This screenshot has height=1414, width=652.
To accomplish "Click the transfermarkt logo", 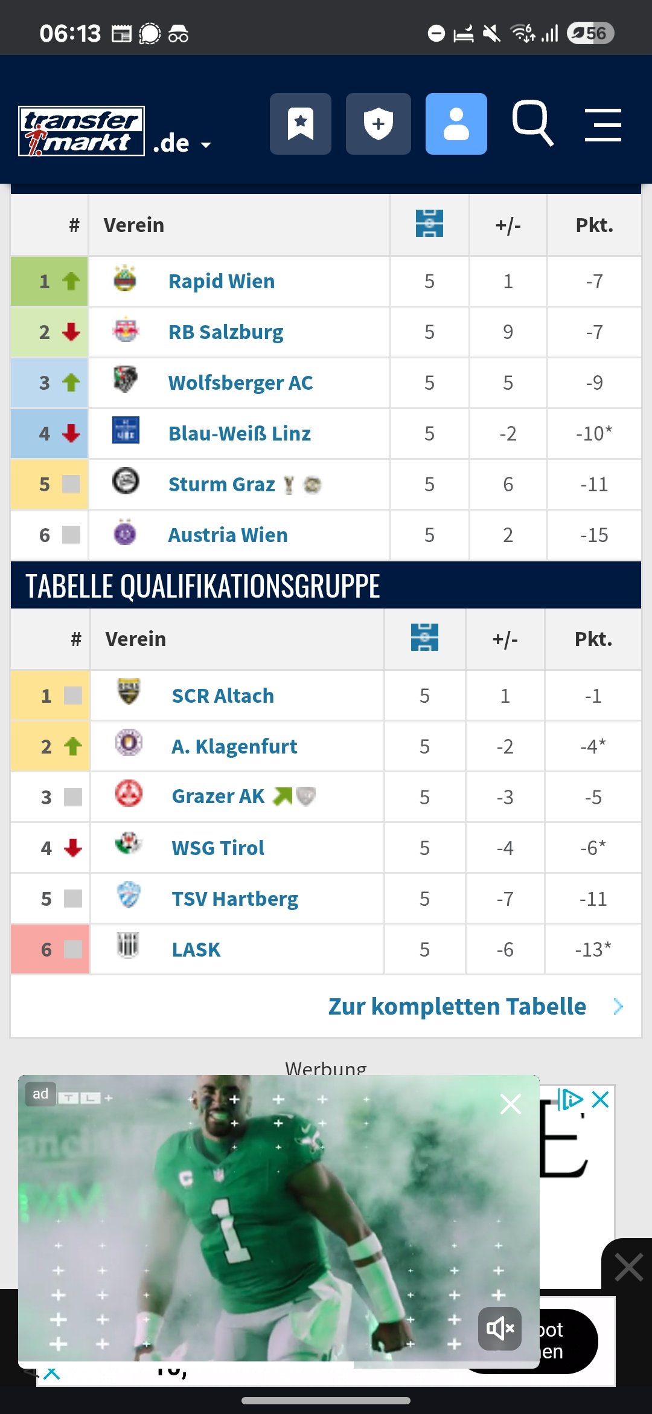I will point(81,131).
